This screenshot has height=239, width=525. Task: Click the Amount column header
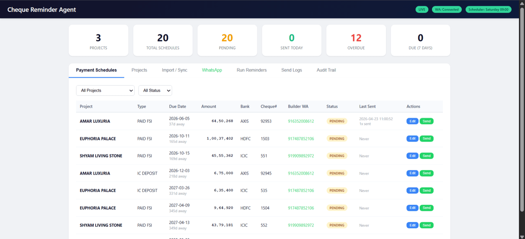pyautogui.click(x=208, y=106)
